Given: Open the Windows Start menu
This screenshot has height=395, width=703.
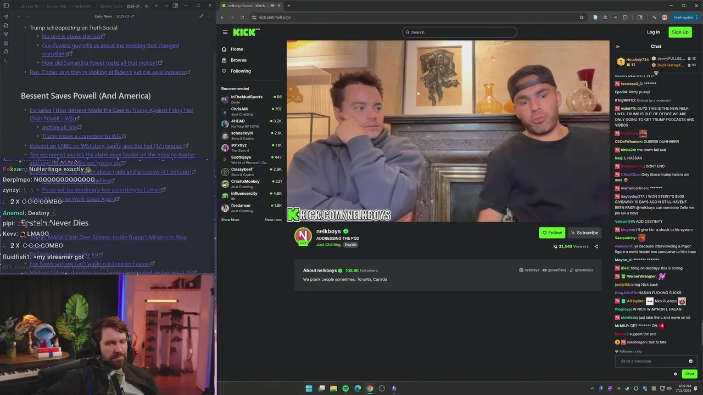Looking at the screenshot, I should pyautogui.click(x=309, y=388).
